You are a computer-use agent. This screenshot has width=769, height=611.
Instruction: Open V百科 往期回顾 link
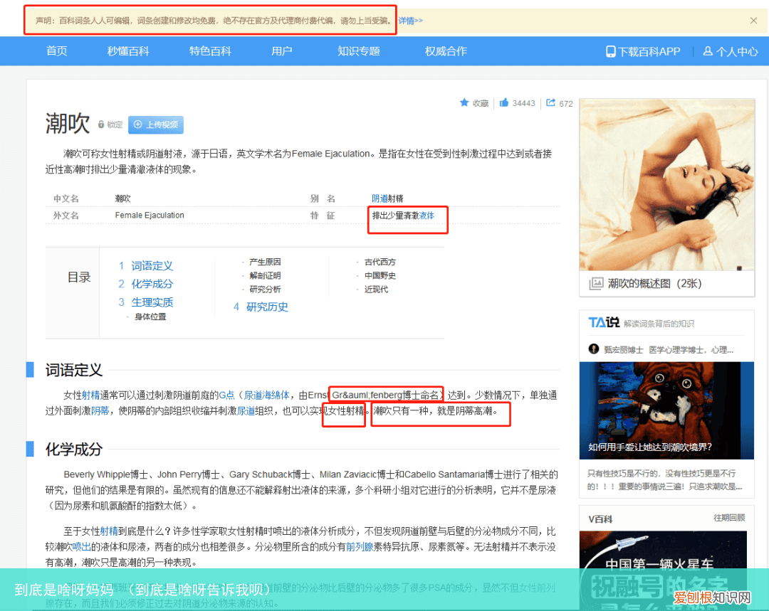tap(729, 517)
